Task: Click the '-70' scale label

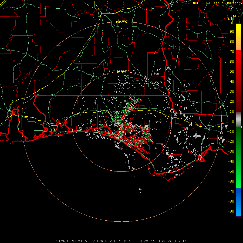Action: click(x=231, y=191)
